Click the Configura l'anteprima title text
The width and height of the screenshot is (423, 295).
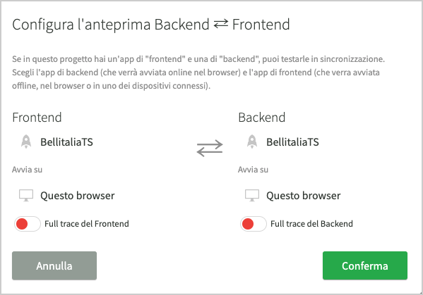point(111,25)
